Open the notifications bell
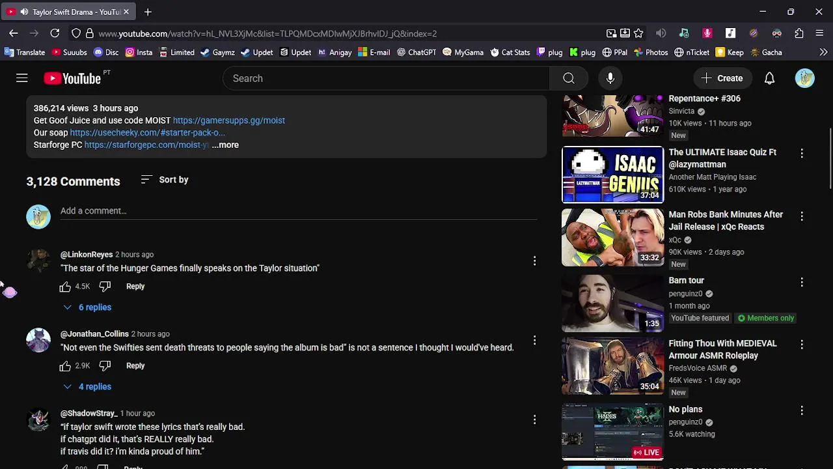The image size is (833, 469). click(769, 78)
